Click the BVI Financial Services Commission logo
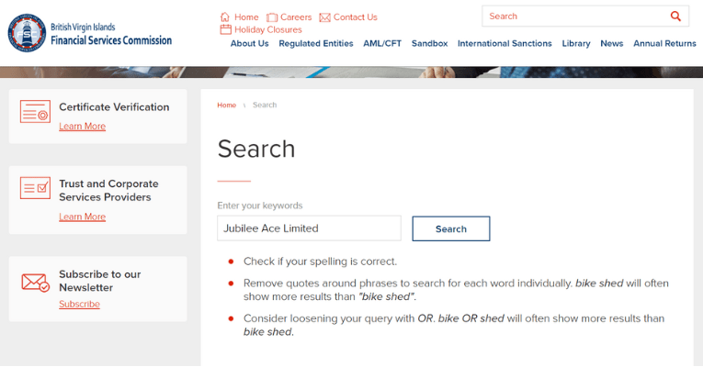The image size is (703, 367). point(26,33)
